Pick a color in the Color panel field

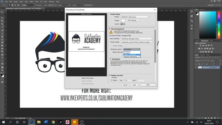[208, 25]
